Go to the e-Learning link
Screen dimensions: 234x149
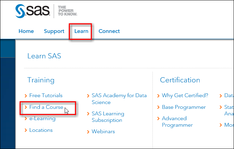42,119
